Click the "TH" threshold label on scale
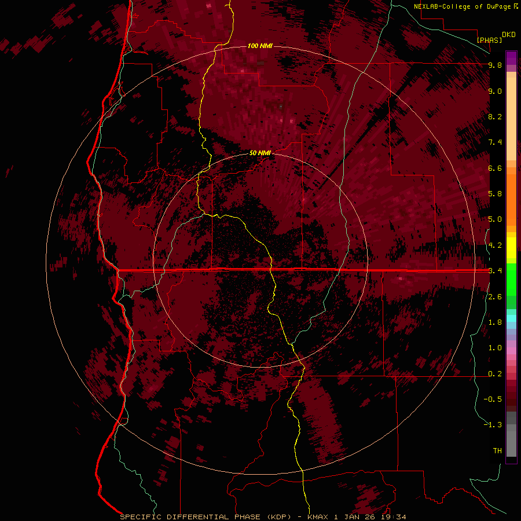The image size is (521, 521). (x=497, y=451)
